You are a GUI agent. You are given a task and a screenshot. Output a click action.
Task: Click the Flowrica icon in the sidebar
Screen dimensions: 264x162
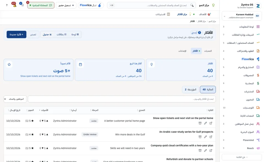coord(258,59)
